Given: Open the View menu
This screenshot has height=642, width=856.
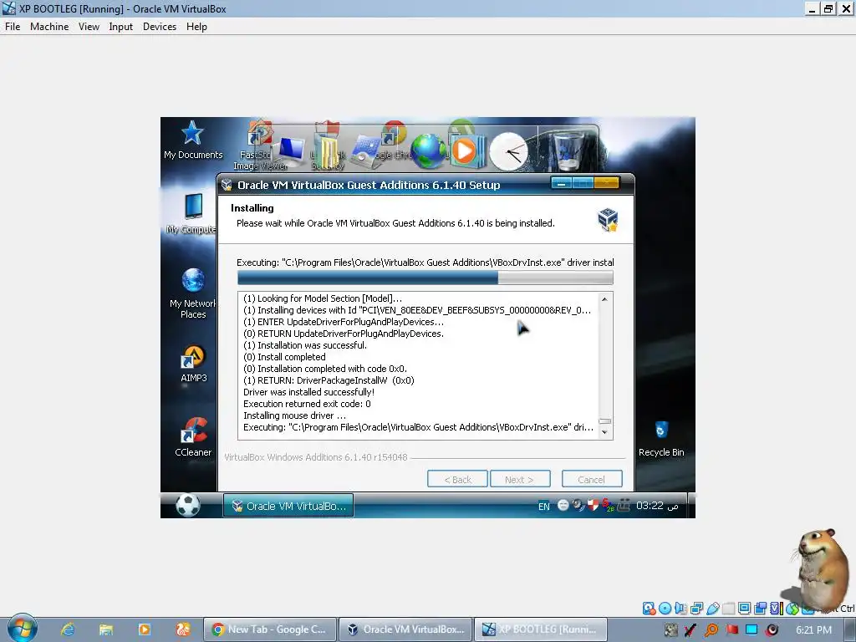Looking at the screenshot, I should [89, 26].
